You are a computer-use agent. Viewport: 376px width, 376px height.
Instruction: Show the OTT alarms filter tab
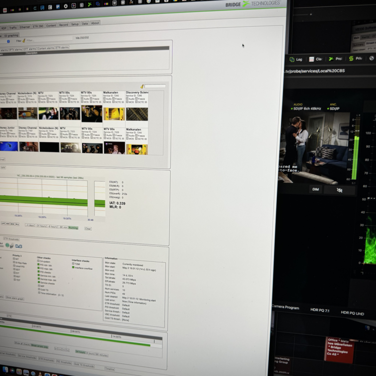[x=30, y=49]
